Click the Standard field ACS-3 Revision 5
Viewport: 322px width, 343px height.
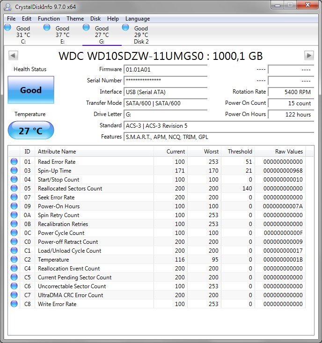tap(219, 126)
